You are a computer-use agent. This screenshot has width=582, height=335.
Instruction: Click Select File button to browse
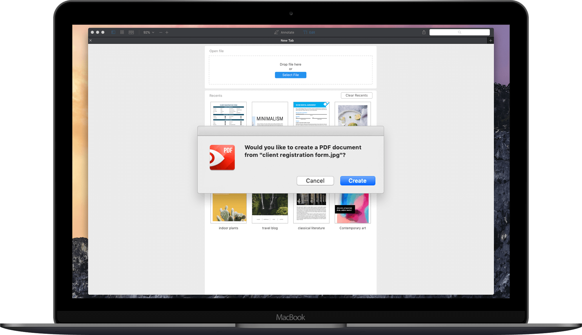290,75
